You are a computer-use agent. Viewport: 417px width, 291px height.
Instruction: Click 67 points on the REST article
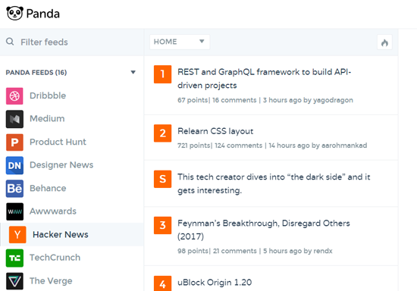(193, 100)
